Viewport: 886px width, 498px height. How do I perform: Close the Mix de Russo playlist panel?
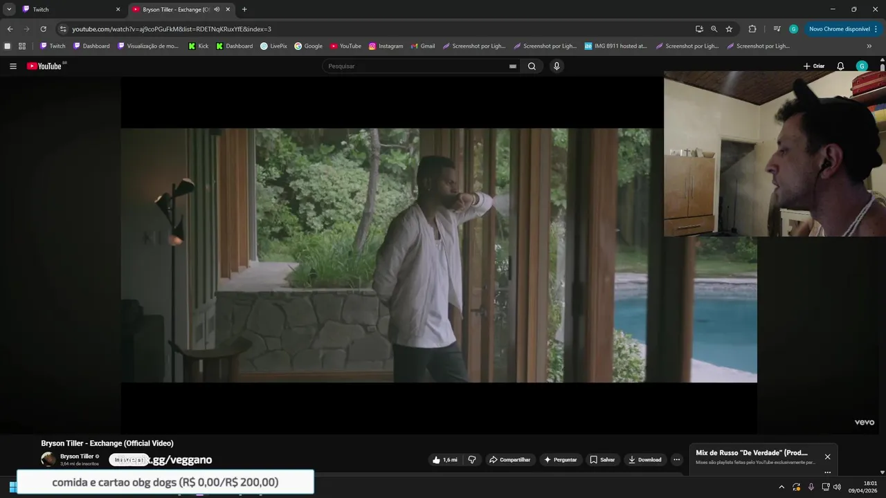827,456
